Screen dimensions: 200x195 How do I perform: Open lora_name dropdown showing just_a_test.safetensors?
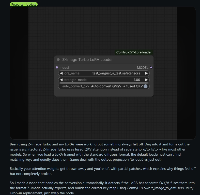pyautogui.click(x=104, y=73)
